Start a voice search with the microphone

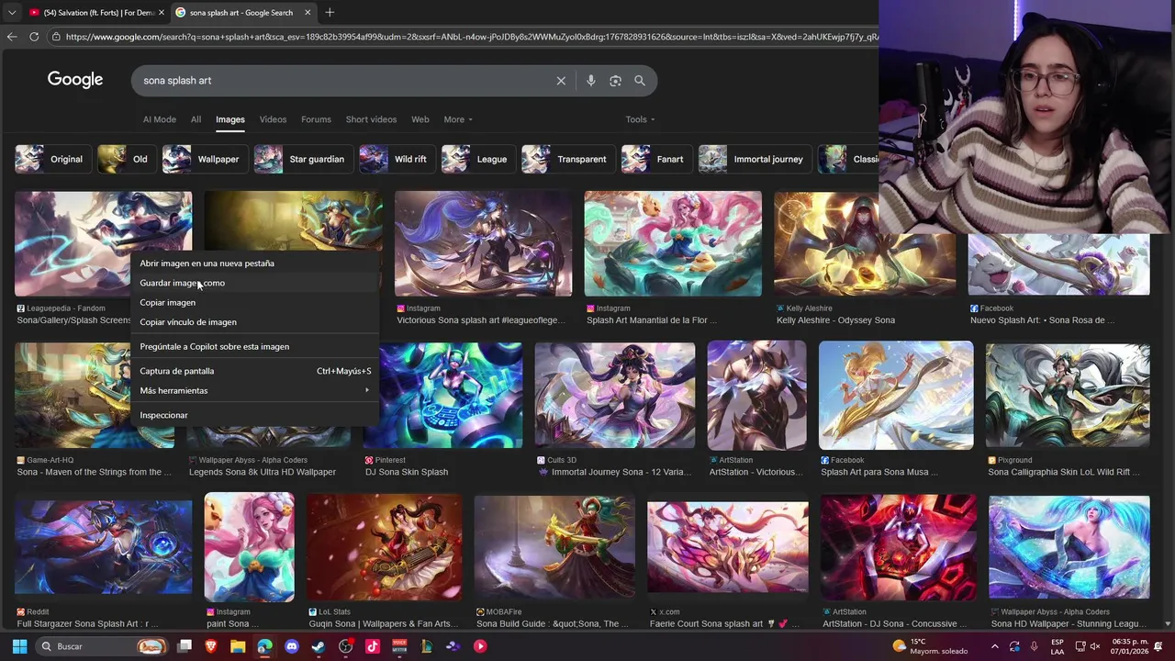590,81
